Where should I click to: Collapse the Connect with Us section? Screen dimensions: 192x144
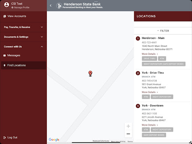[x=23, y=46]
